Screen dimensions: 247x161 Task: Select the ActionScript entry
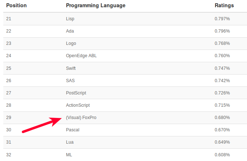pos(78,105)
